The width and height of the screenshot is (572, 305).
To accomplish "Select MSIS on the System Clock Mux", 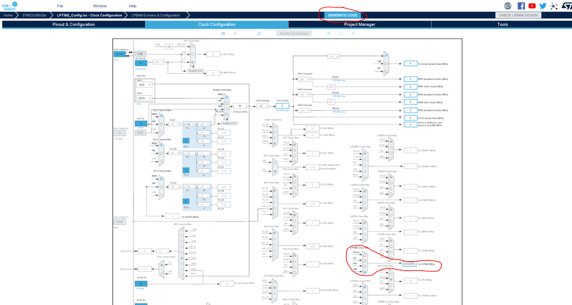I will 227,98.
